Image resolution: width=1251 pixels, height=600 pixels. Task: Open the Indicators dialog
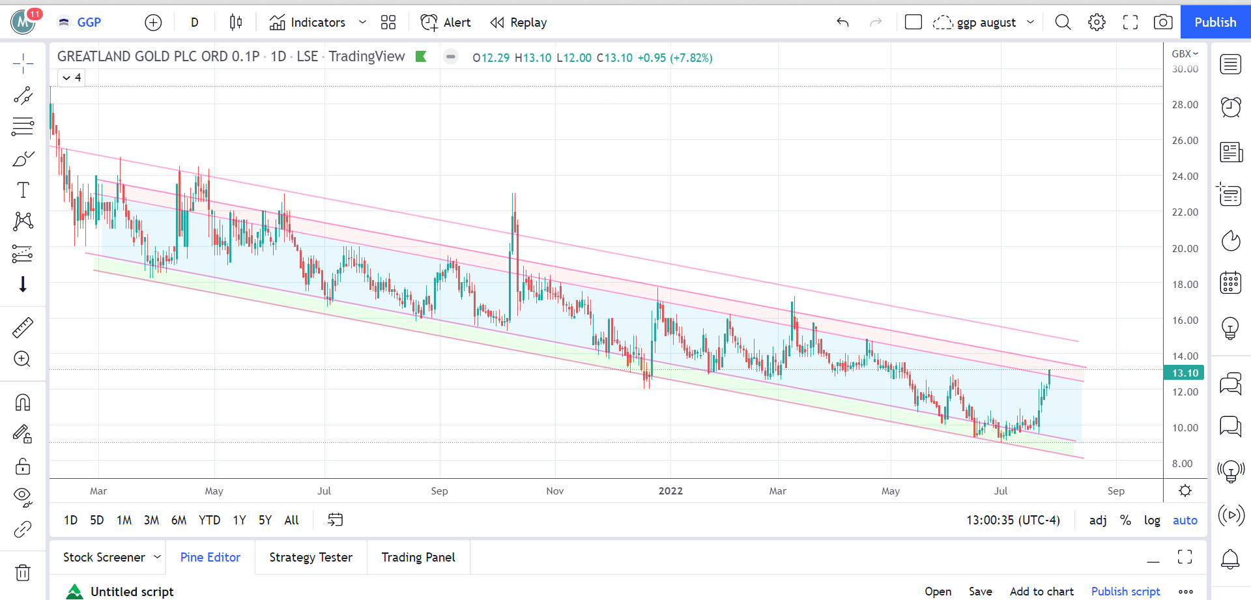308,22
